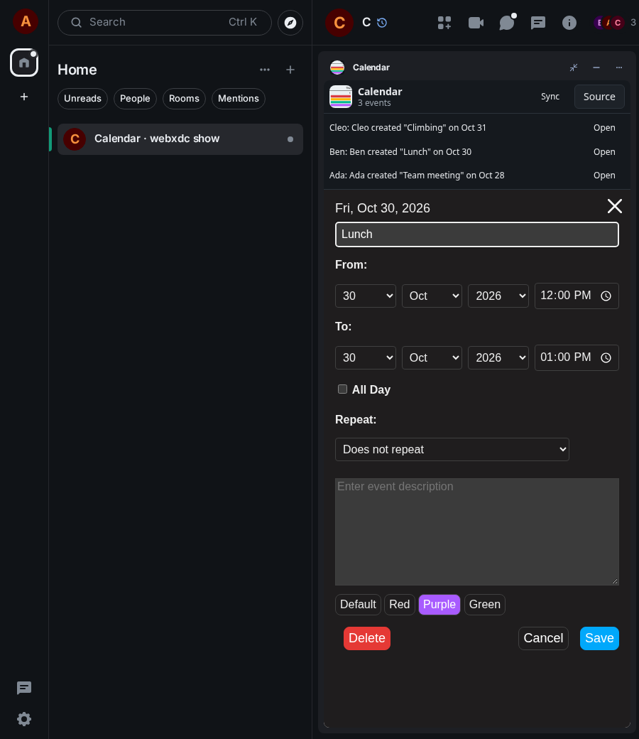Select the Purple event color

point(439,605)
